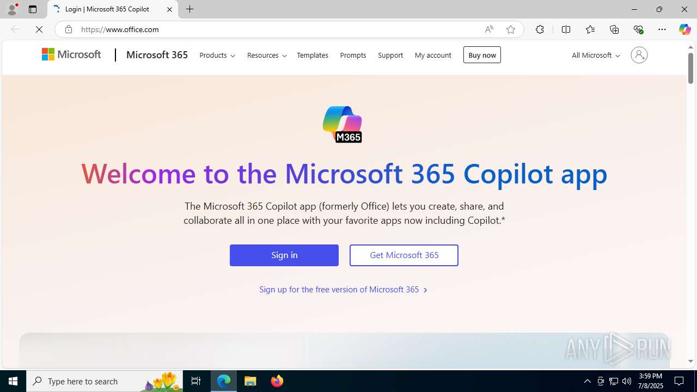Go back to the previous page
Viewport: 697px width, 392px height.
tap(15, 29)
